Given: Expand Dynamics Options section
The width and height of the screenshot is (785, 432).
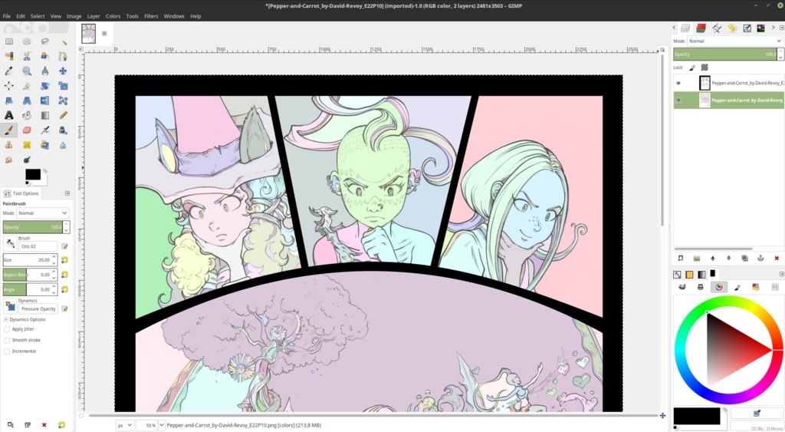Looking at the screenshot, I should 6,319.
